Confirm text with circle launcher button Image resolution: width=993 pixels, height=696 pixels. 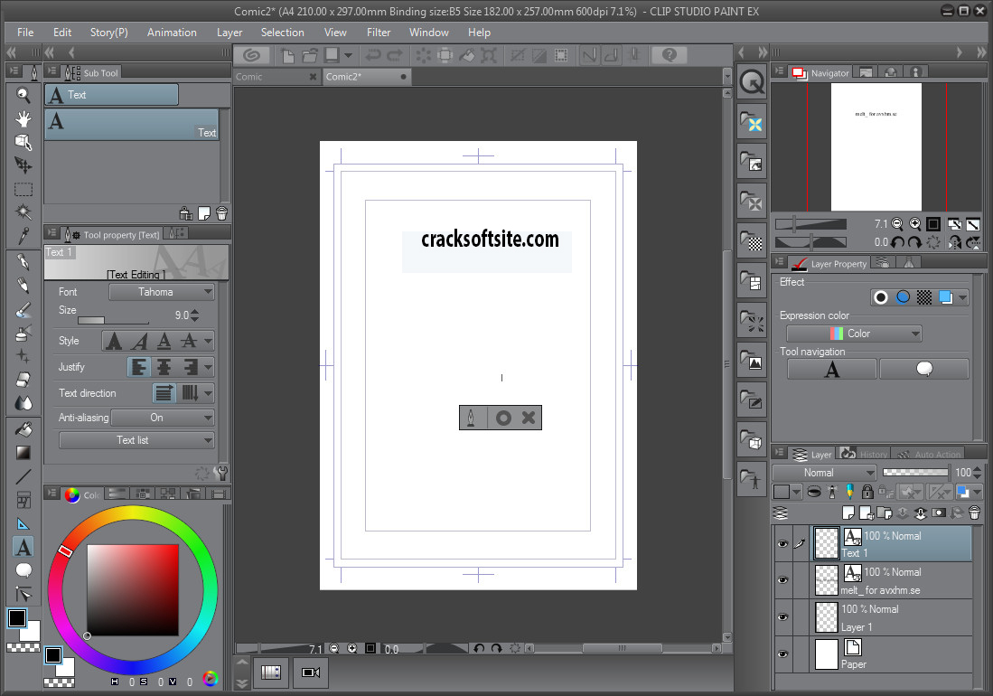pyautogui.click(x=503, y=418)
